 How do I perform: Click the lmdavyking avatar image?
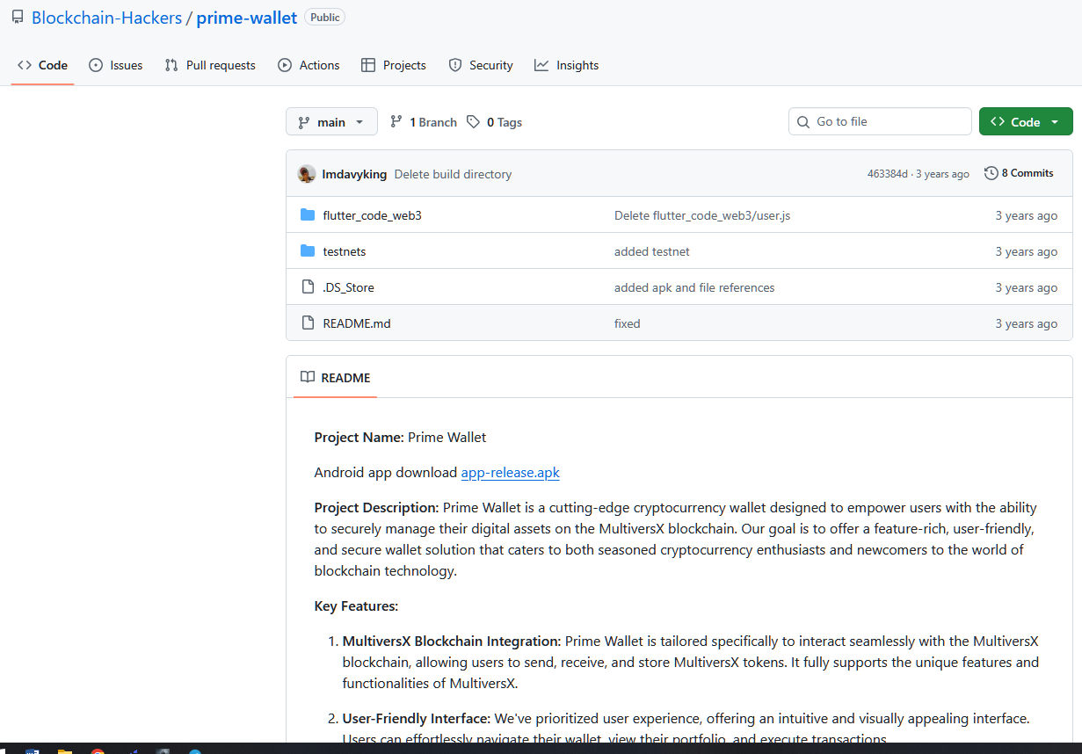click(307, 174)
